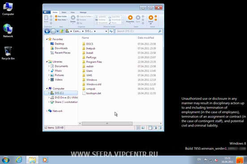Switch to the View ribbon tab
This screenshot has height=164, width=247.
72,12
